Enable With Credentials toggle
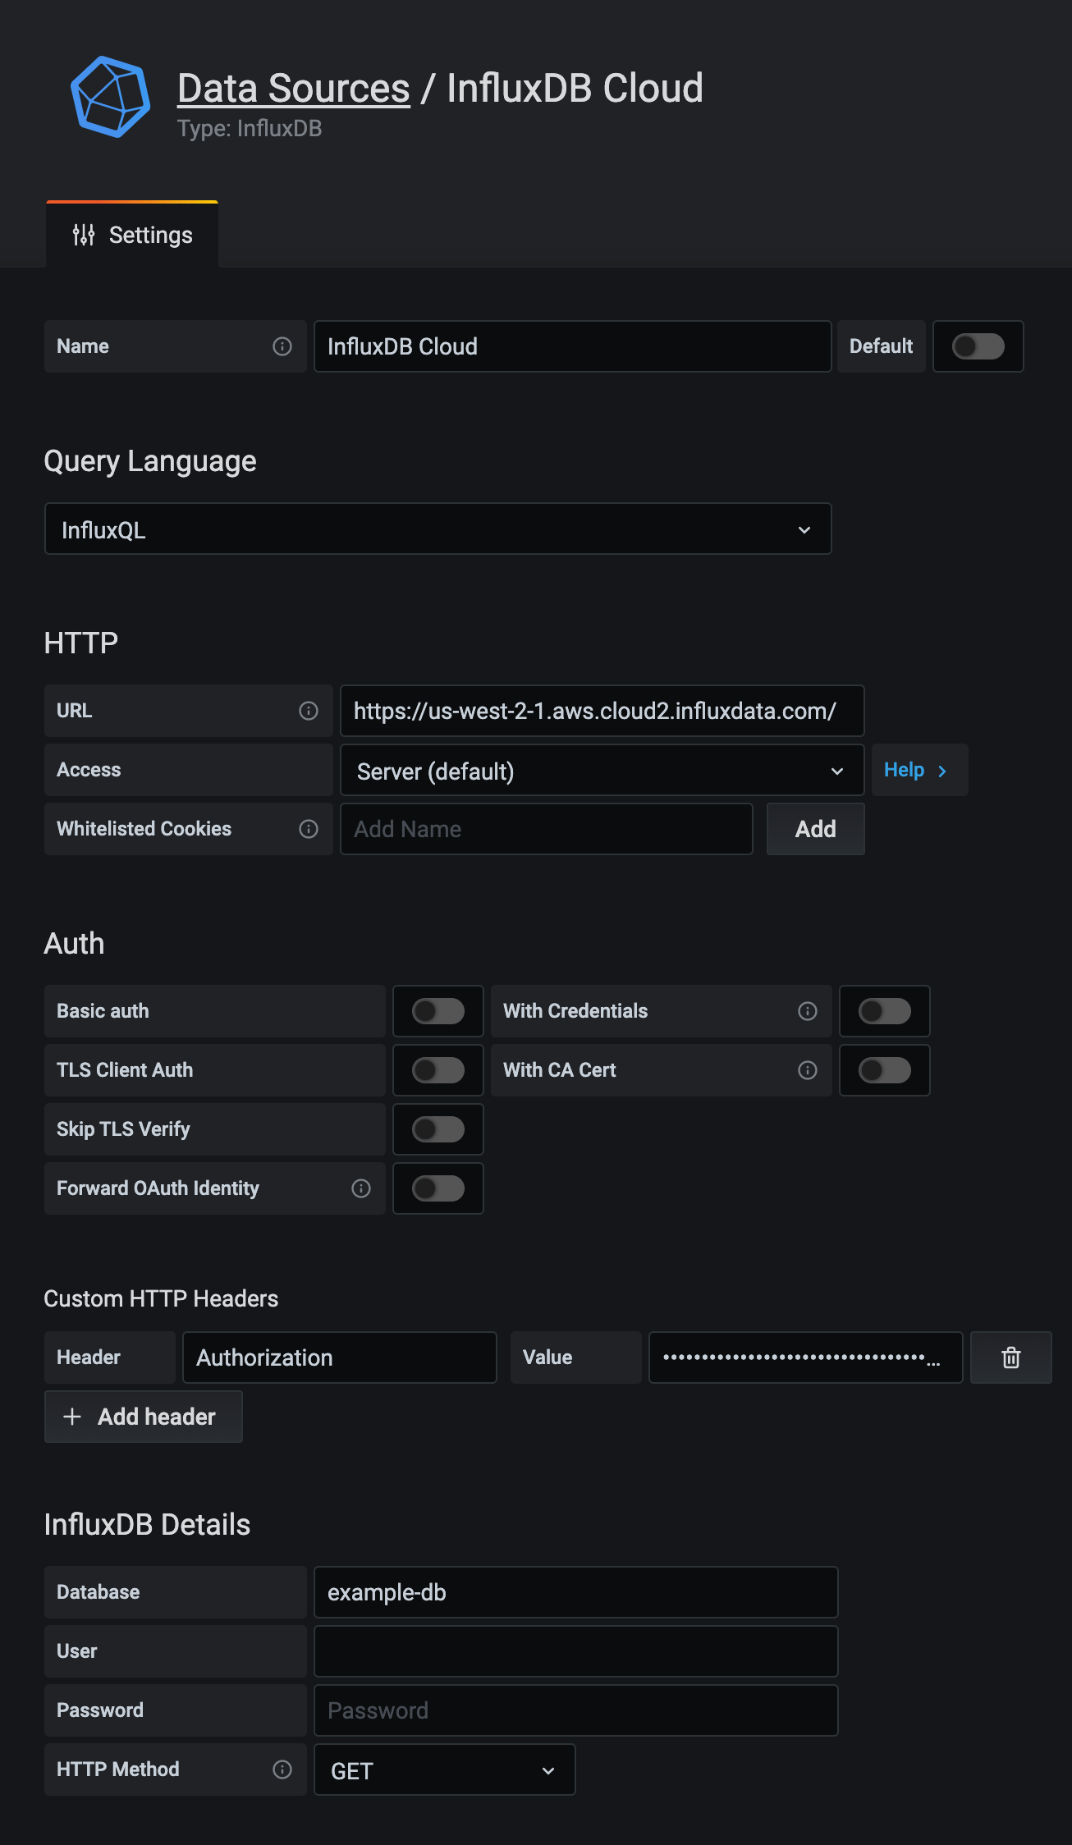Image resolution: width=1072 pixels, height=1845 pixels. click(885, 1011)
